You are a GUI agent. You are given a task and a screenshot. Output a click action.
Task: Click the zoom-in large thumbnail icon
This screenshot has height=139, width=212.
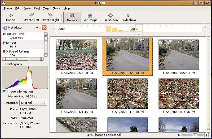point(206,135)
